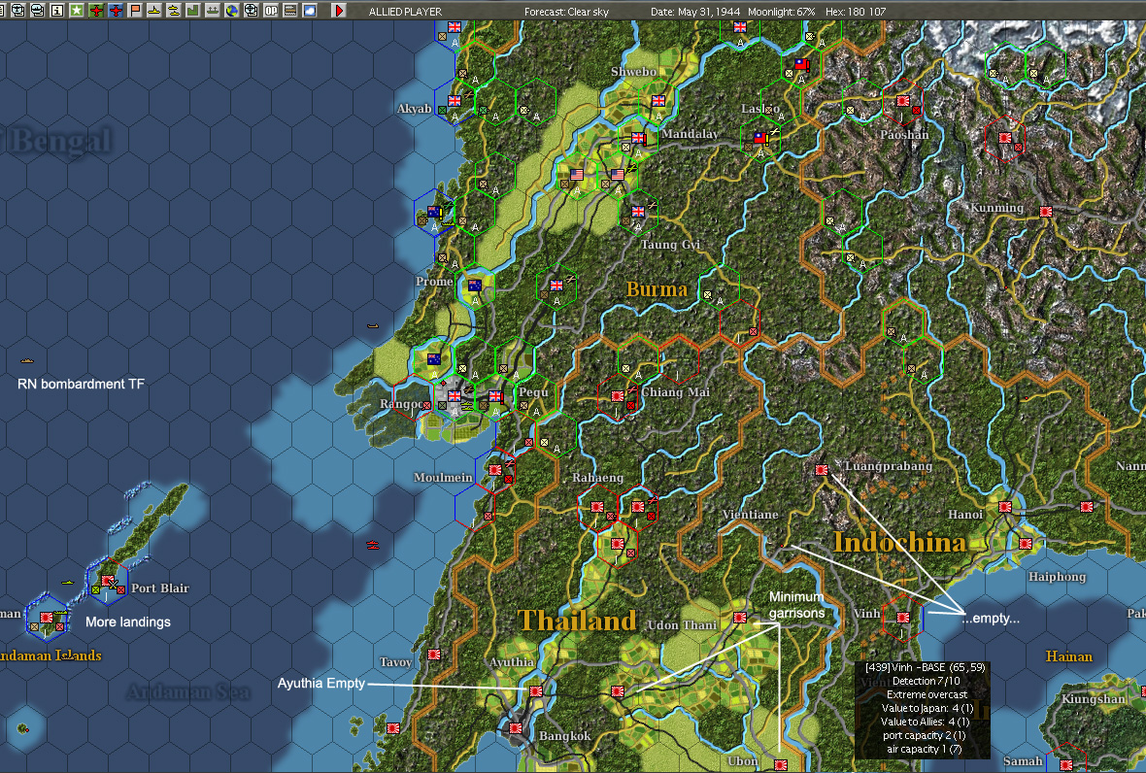Click the Hex: 180 107 readout
Viewport: 1146px width, 773px height.
(x=855, y=12)
